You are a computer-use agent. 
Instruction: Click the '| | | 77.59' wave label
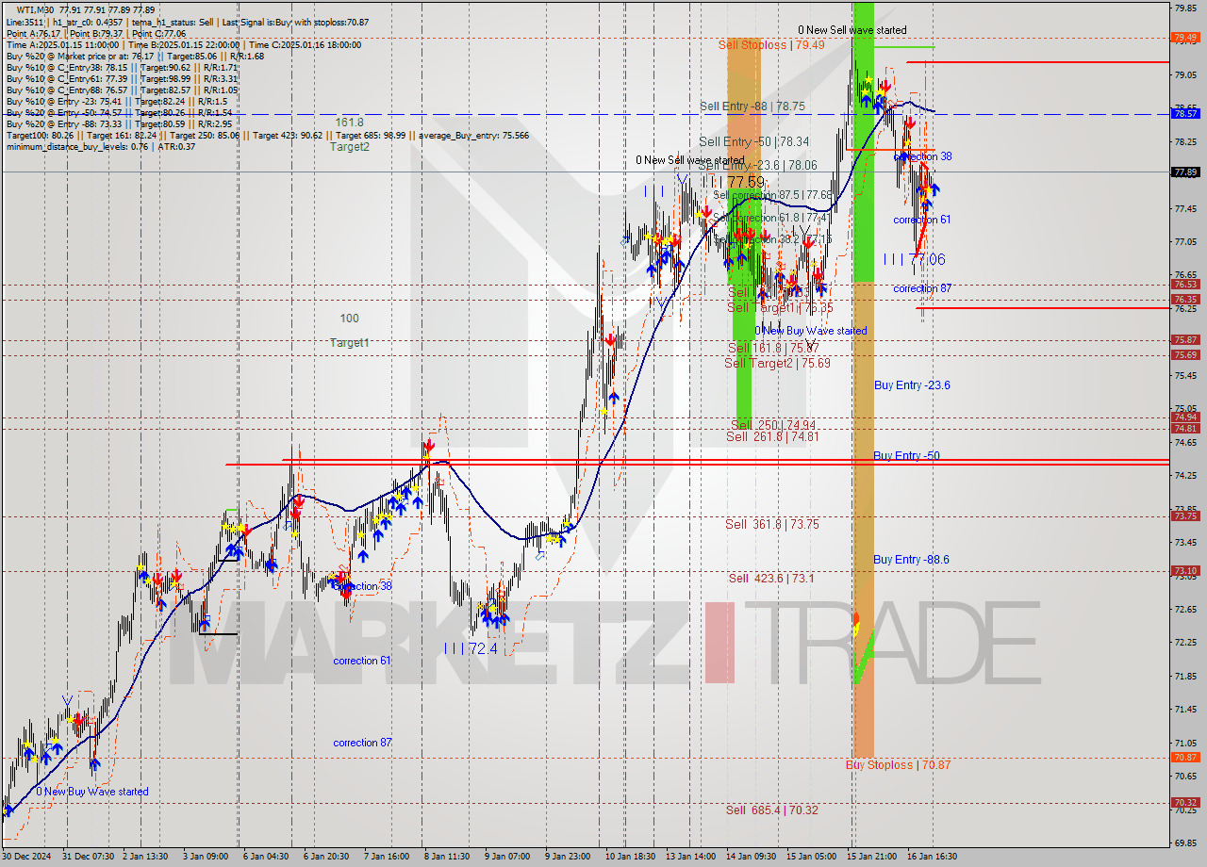tap(733, 180)
